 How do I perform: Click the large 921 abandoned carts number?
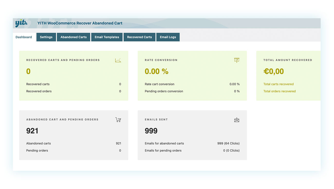coord(32,131)
